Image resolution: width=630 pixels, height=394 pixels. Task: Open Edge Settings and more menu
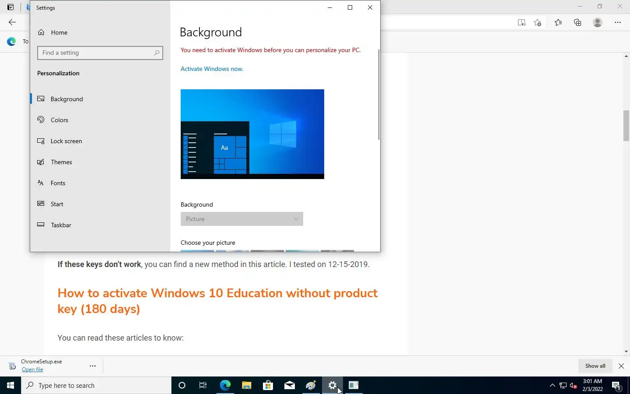tap(618, 22)
